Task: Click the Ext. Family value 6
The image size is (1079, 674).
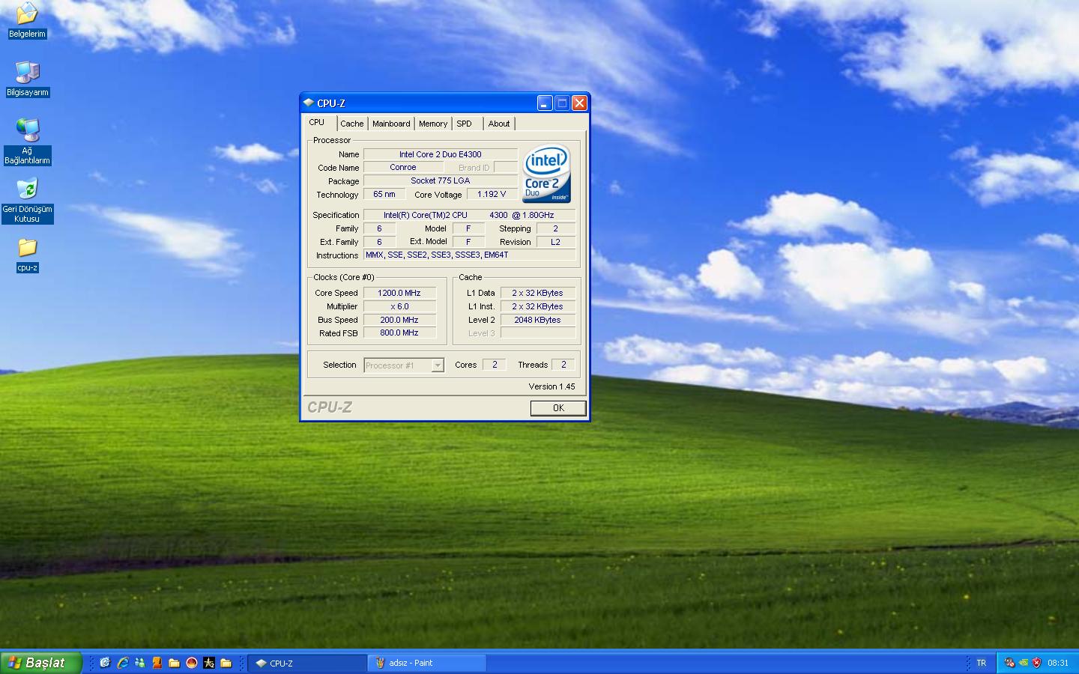Action: (379, 242)
